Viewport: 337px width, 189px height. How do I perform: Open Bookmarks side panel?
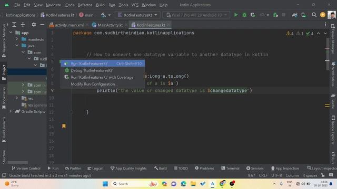click(x=4, y=98)
